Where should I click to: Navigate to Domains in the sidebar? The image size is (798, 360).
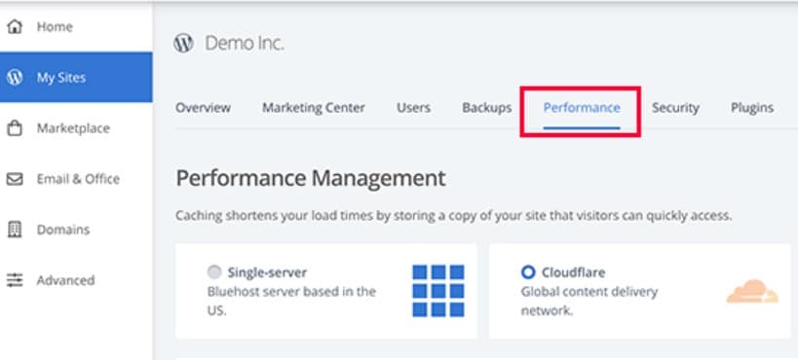coord(76,230)
